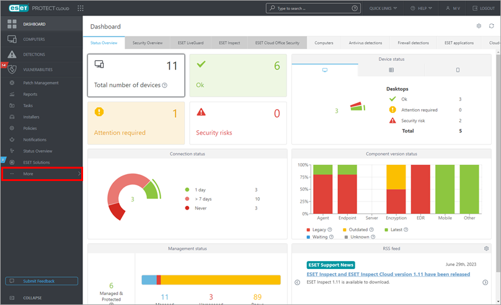
Task: Open the Detections warning icon in the sidebar
Action: (x=11, y=55)
